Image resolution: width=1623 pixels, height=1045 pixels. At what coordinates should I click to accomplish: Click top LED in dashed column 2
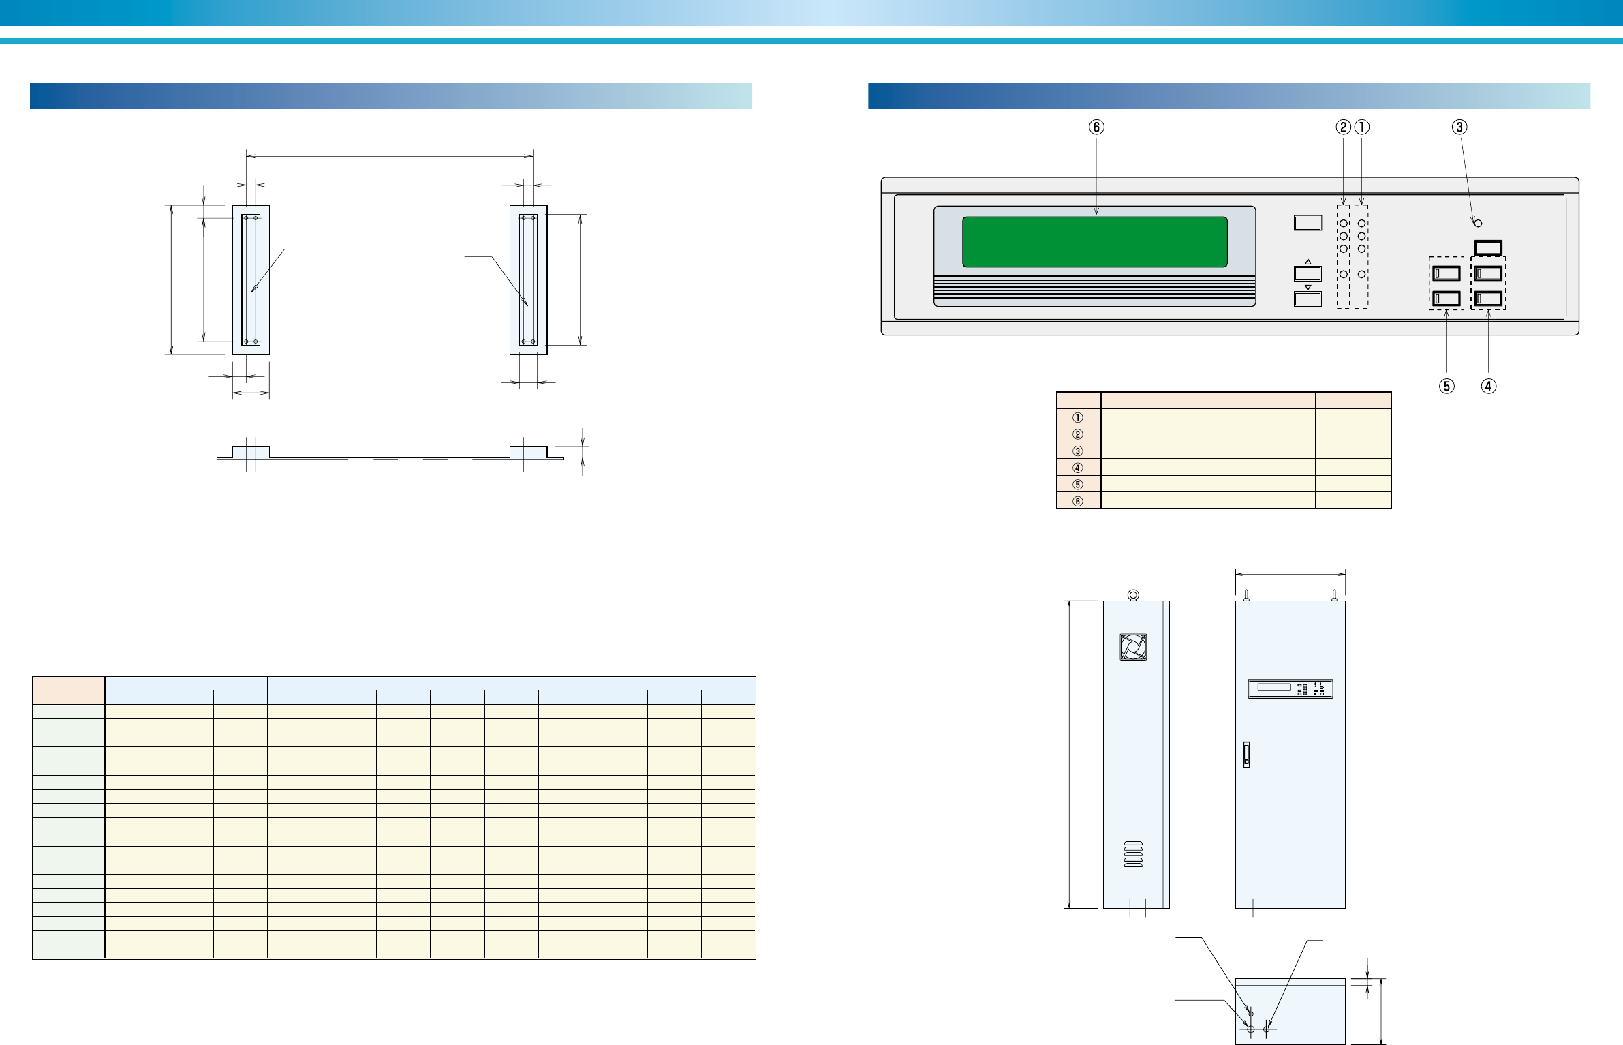(1344, 224)
